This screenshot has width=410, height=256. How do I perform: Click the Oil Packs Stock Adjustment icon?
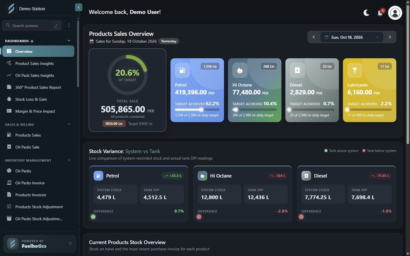9,218
